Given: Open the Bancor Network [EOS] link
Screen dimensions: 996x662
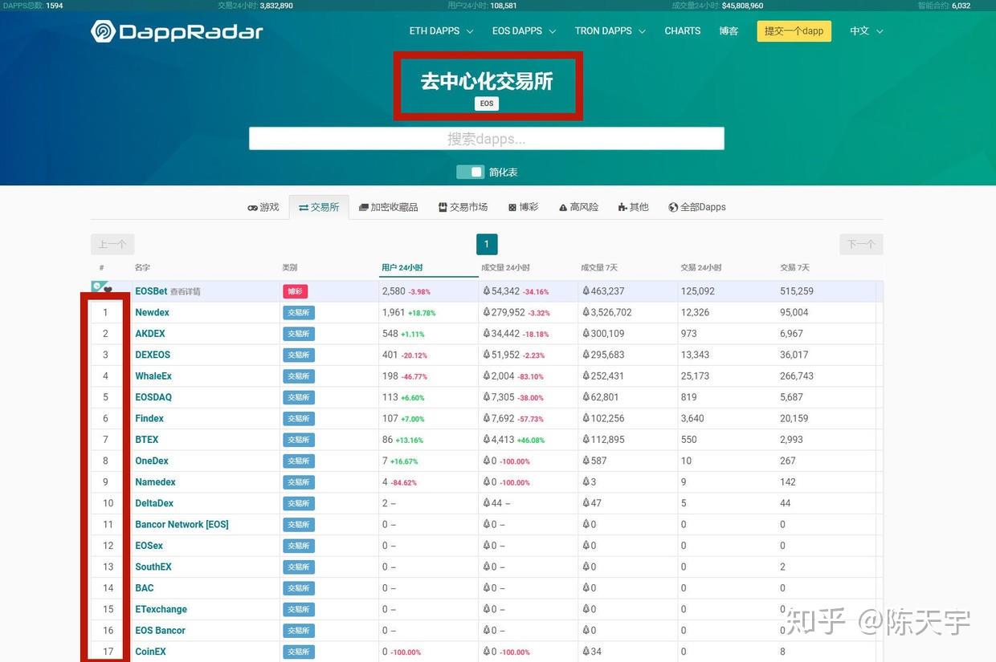Looking at the screenshot, I should [182, 525].
